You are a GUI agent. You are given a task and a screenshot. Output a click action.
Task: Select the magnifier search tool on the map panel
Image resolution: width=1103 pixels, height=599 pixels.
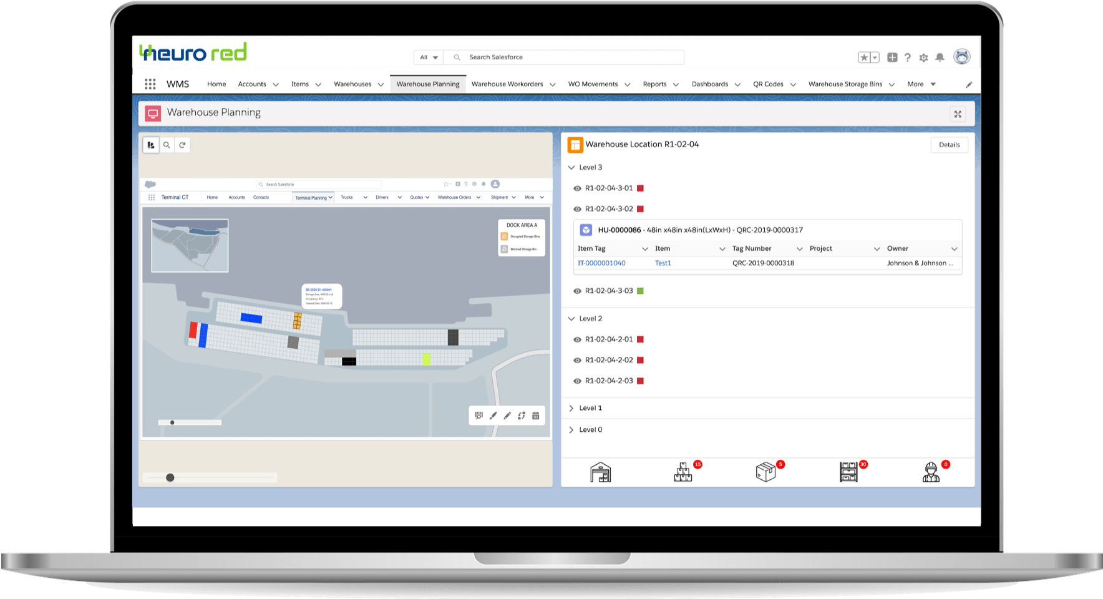point(167,145)
